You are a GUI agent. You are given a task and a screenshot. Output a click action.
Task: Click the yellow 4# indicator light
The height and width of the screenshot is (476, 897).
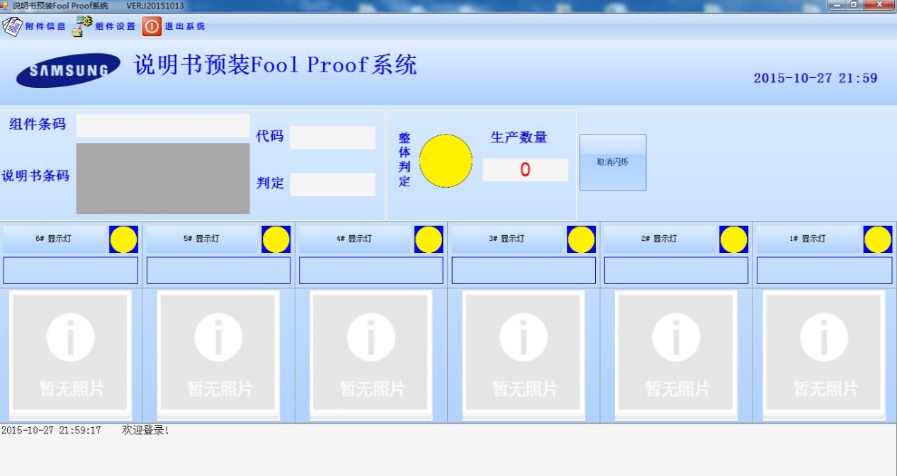pyautogui.click(x=429, y=239)
